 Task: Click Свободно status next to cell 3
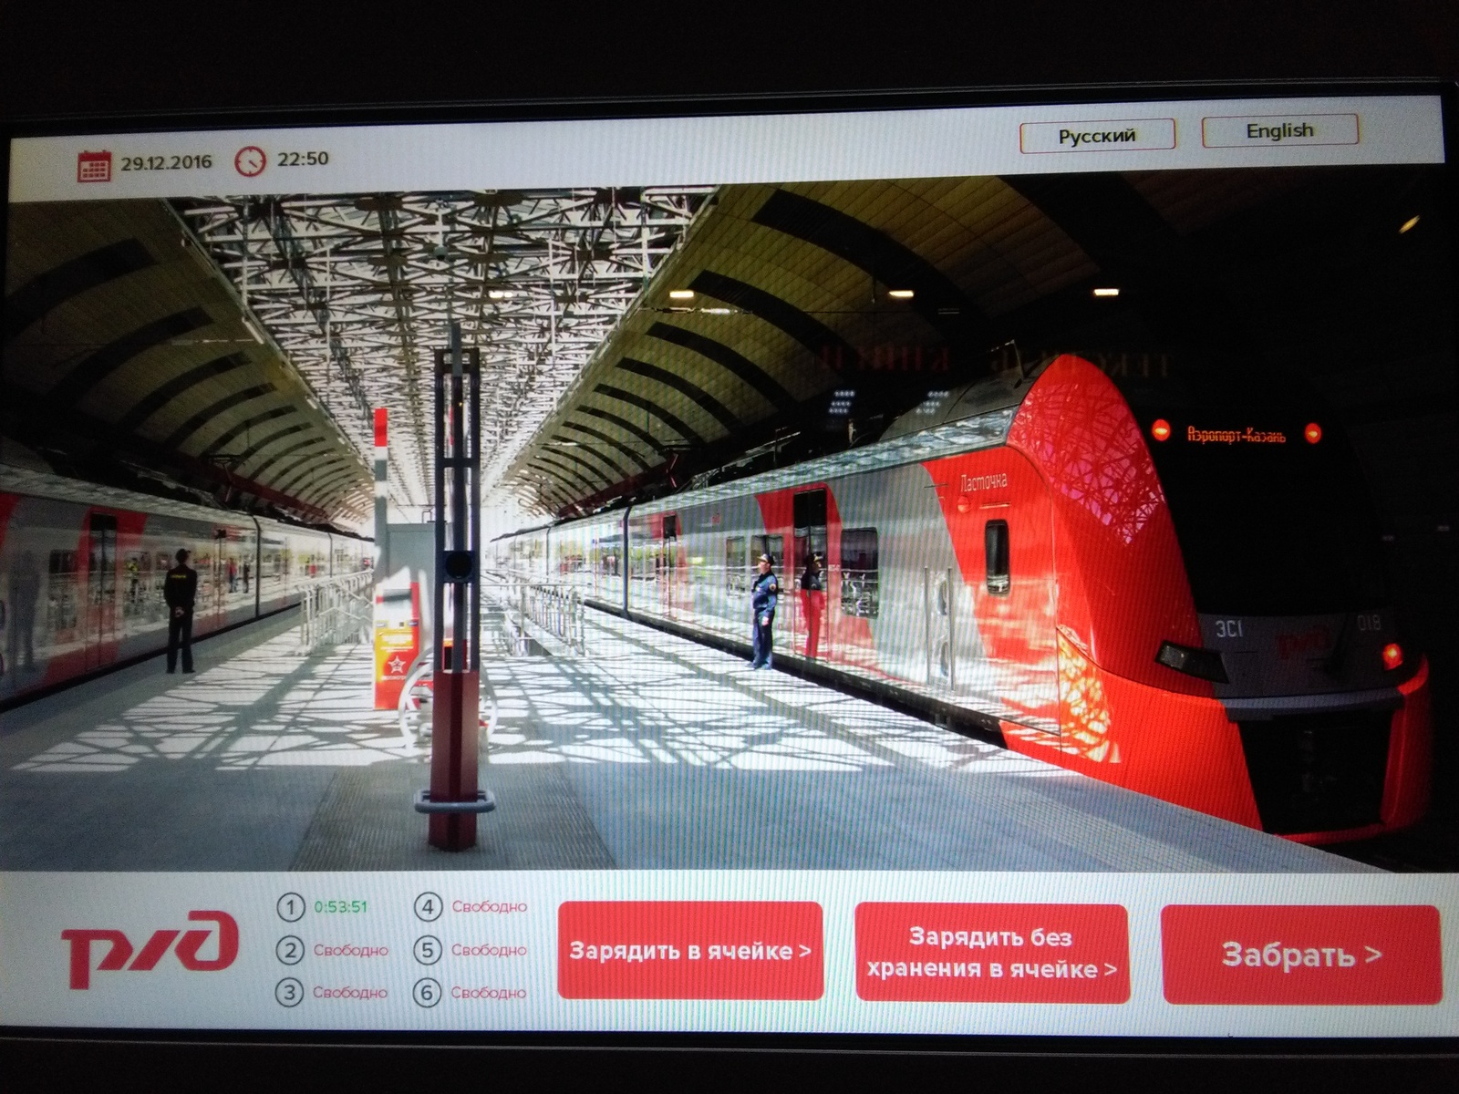click(350, 993)
